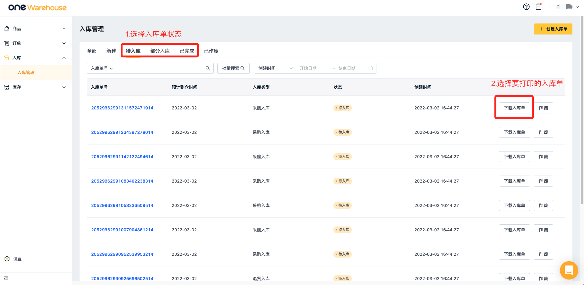This screenshot has height=285, width=584.
Task: Click 下载入库单 for order ending 278014
Action: 514,132
